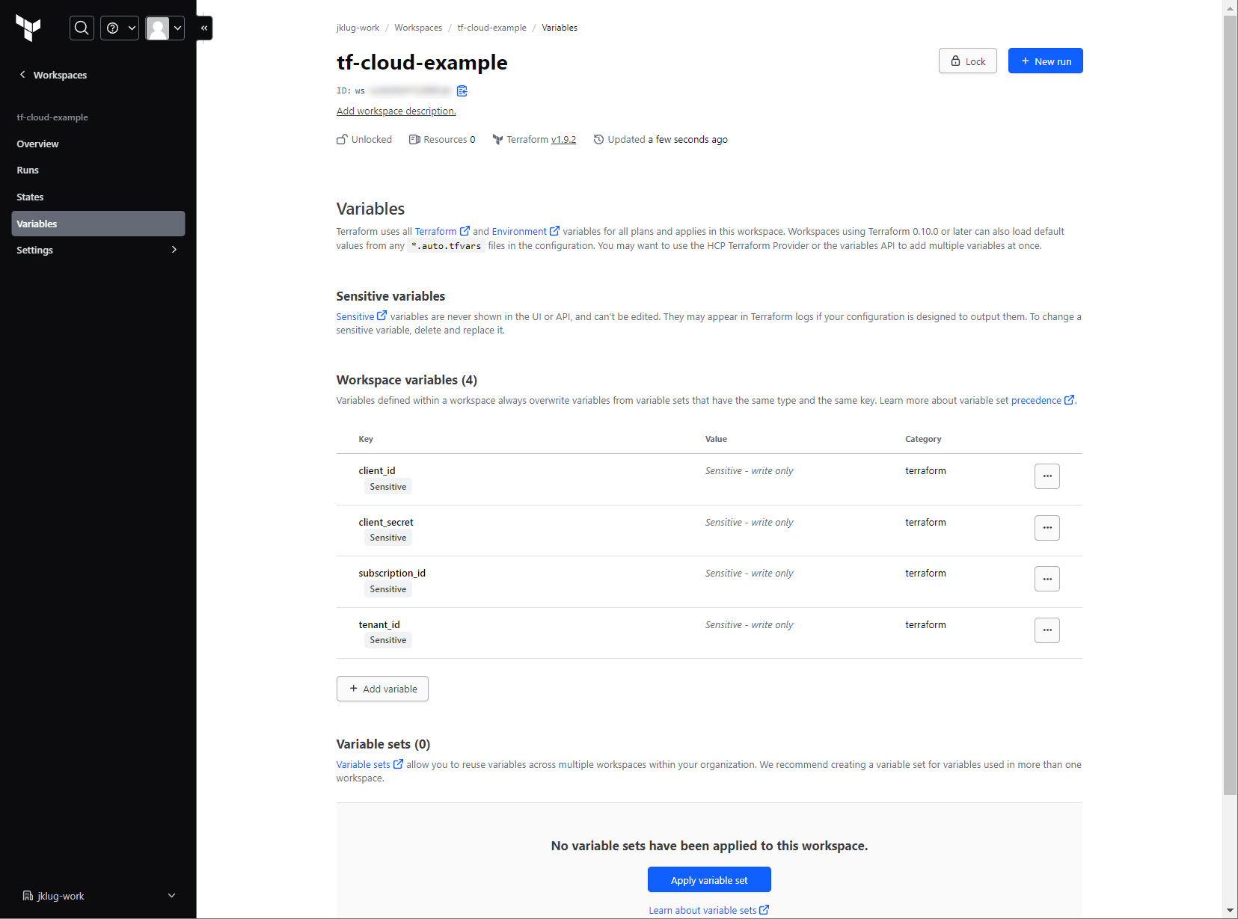Collapse the sidebar with the double-chevron icon
Screen dimensions: 1238x919
click(x=204, y=28)
